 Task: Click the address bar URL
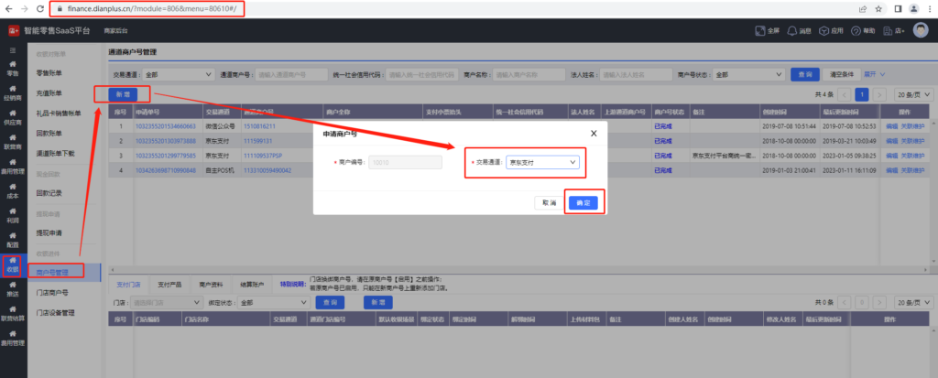[150, 9]
